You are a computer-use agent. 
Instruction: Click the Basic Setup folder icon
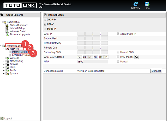pyautogui.click(x=4, y=22)
